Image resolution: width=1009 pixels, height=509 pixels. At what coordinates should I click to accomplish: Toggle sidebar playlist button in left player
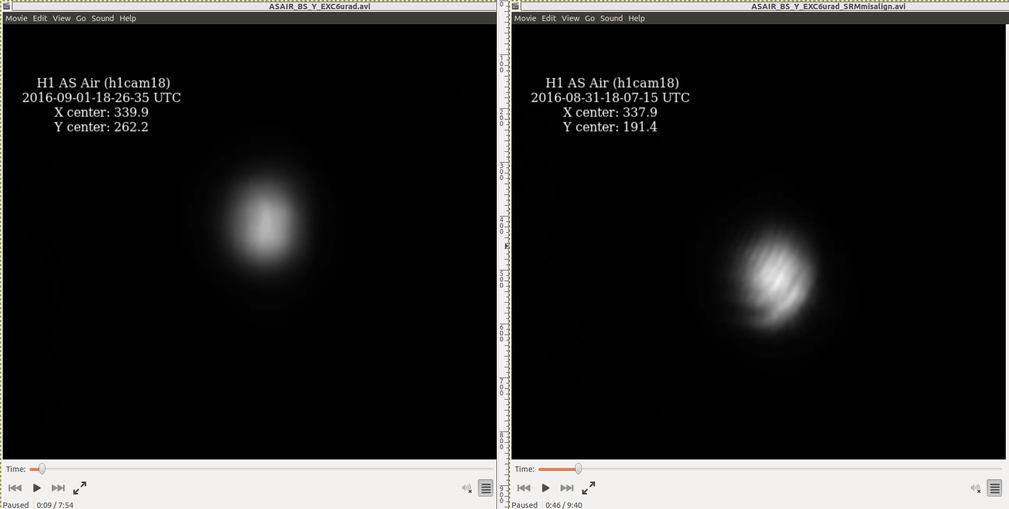[x=486, y=488]
